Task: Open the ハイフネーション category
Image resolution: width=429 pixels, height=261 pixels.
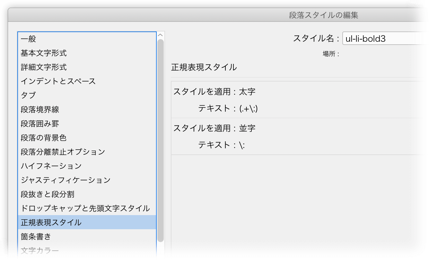Action: point(87,166)
